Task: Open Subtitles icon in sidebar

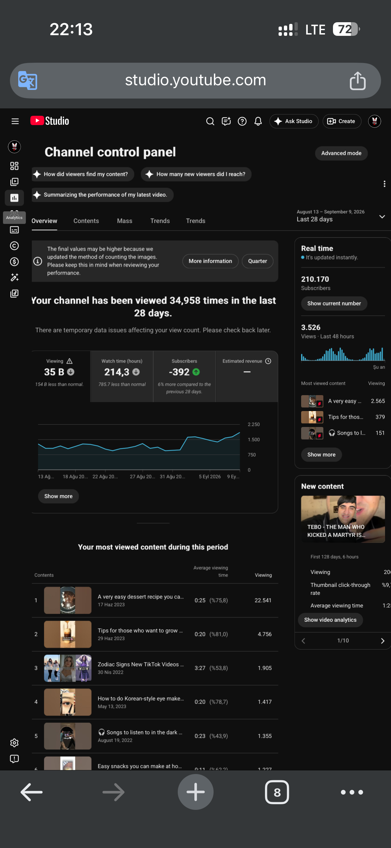Action: point(14,230)
